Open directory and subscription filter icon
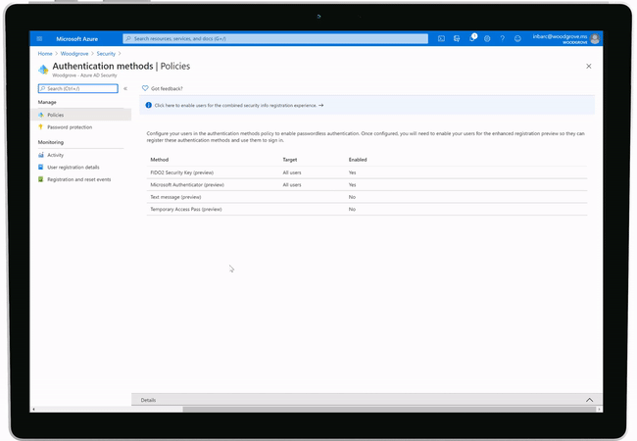Screen dimensions: 637x441 pyautogui.click(x=457, y=38)
